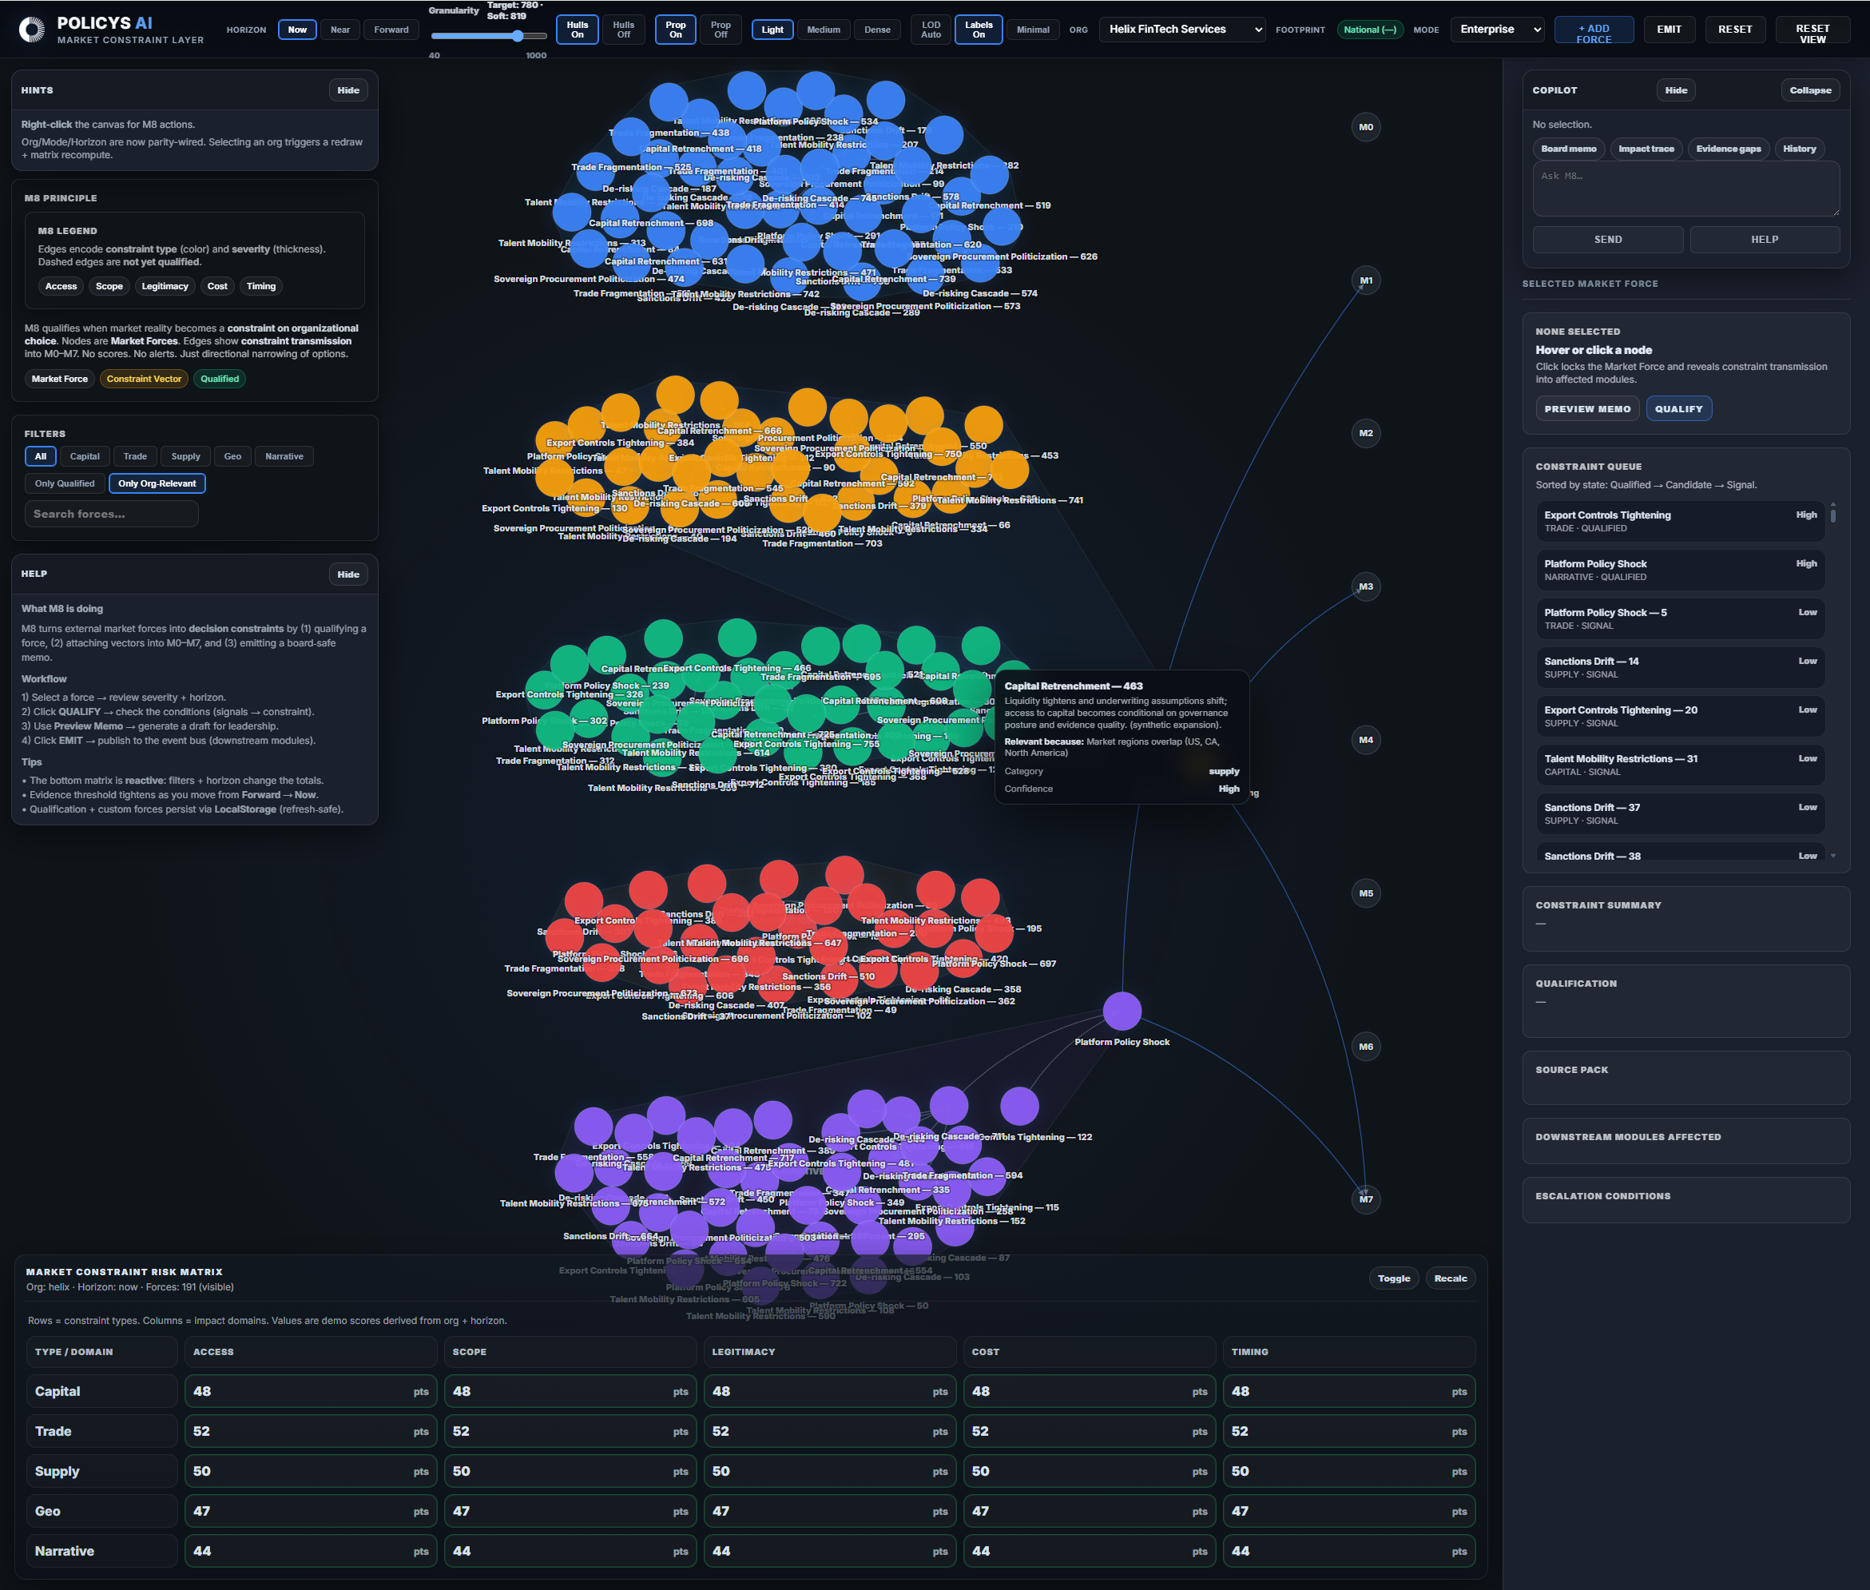Viewport: 1870px width, 1590px height.
Task: Click the M2 module node
Action: 1365,434
